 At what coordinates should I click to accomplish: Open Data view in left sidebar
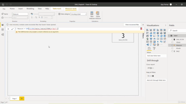(3, 29)
